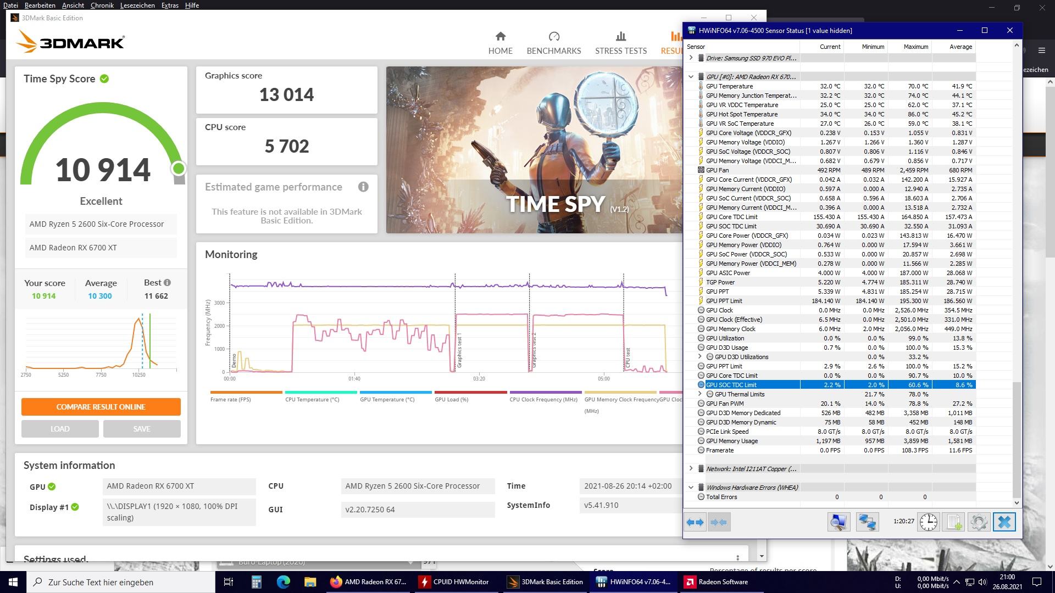Click the info icon beside Estimated game performance

(363, 187)
